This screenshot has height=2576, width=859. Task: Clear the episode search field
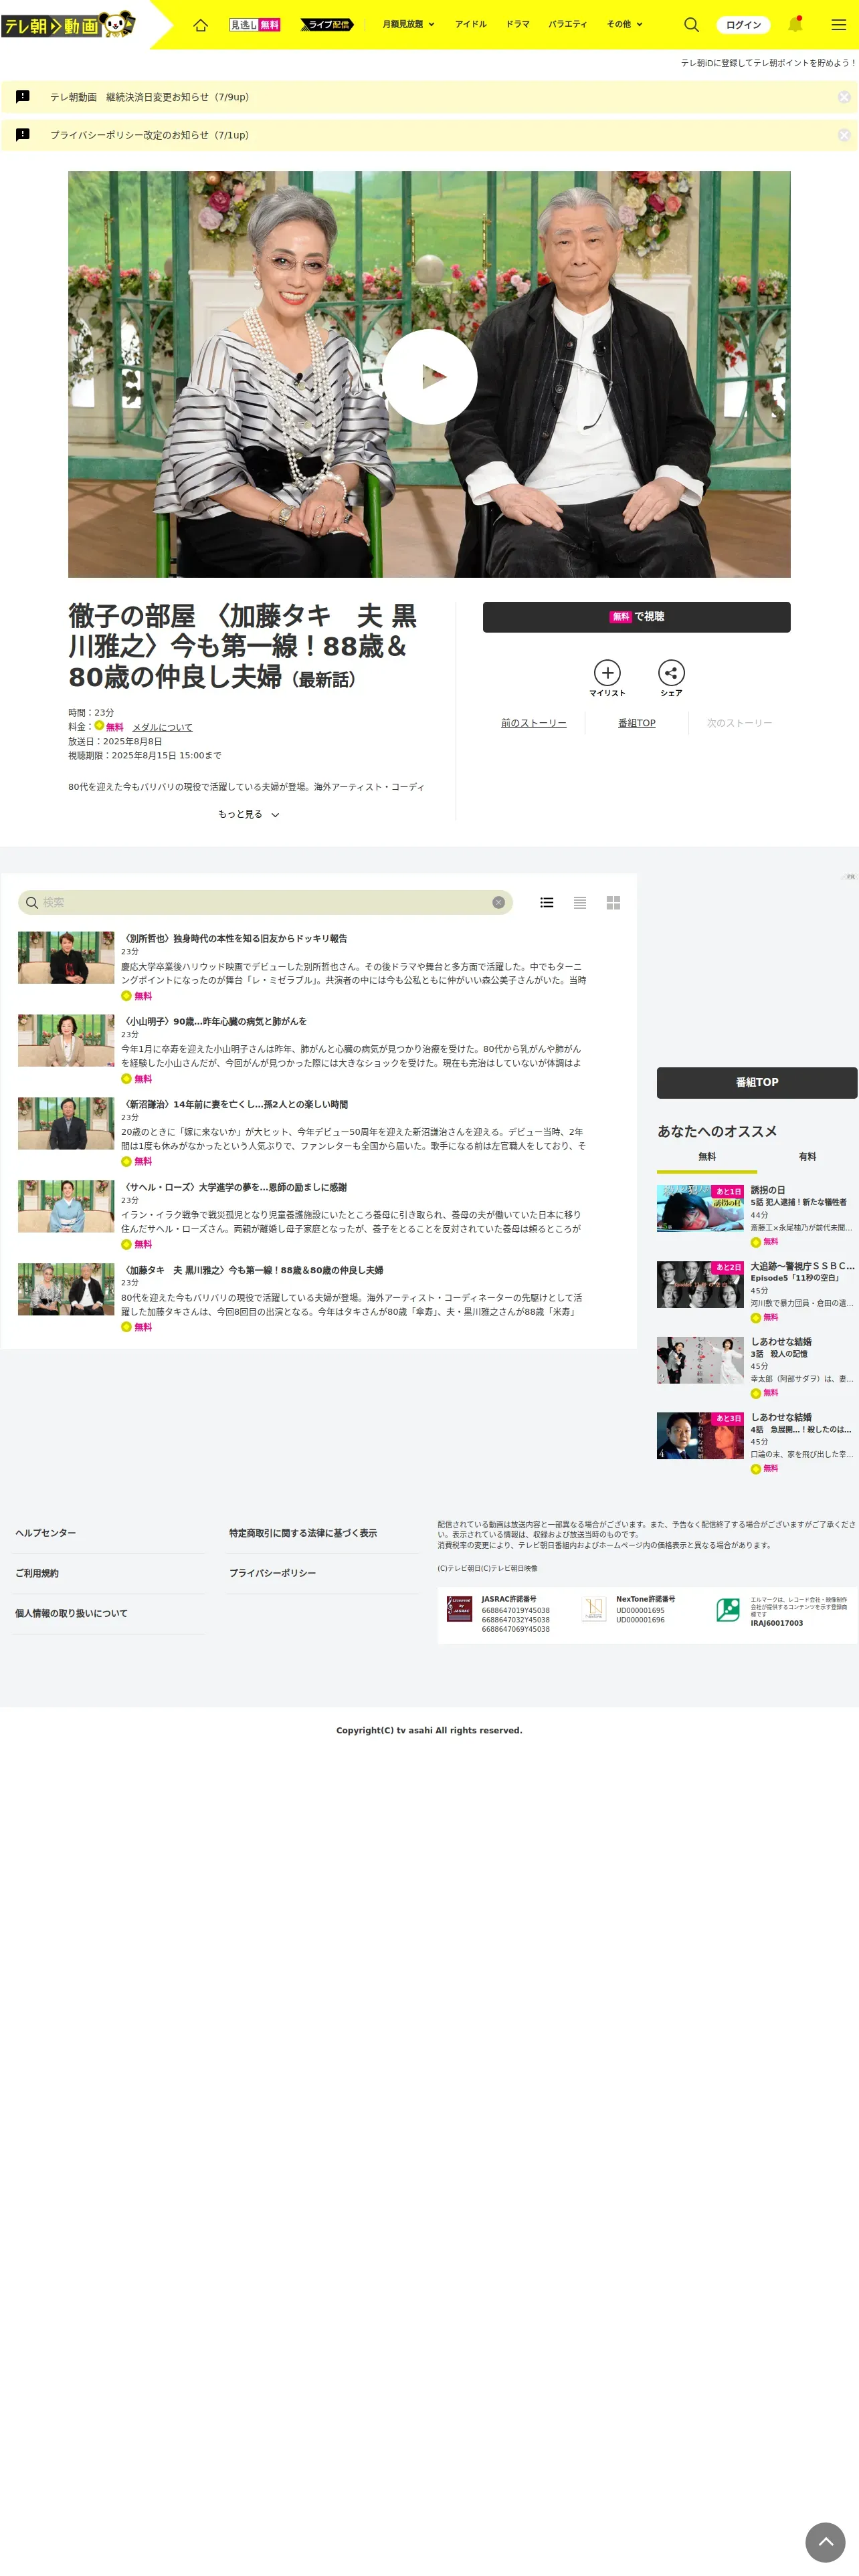coord(498,902)
